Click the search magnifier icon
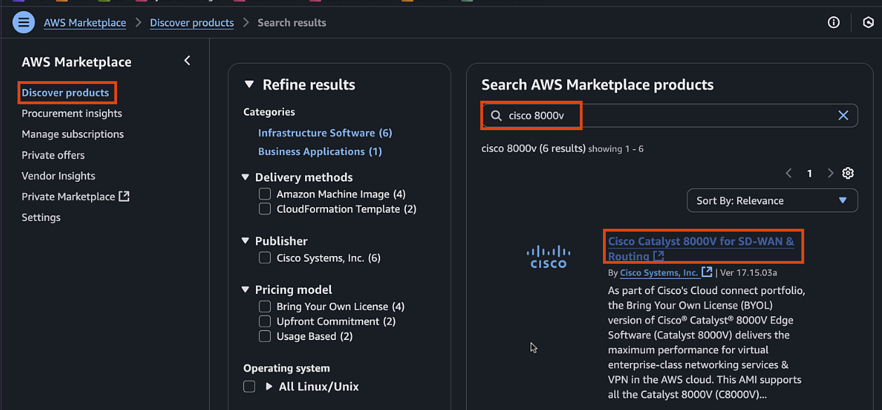The width and height of the screenshot is (882, 410). (496, 115)
